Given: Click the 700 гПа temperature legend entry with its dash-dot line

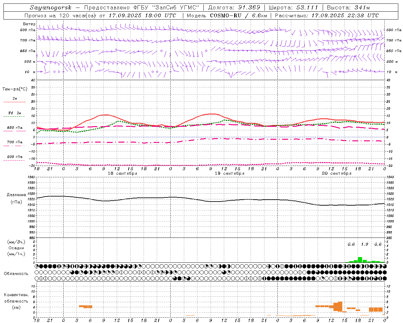Looking at the screenshot, I should (14, 144).
